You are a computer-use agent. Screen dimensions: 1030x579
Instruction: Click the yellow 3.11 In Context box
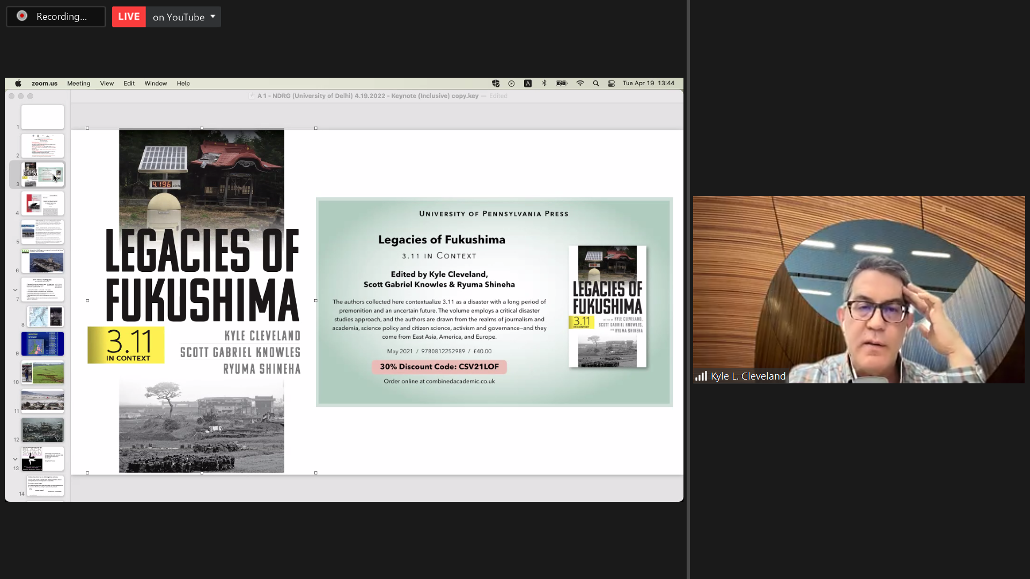click(126, 345)
